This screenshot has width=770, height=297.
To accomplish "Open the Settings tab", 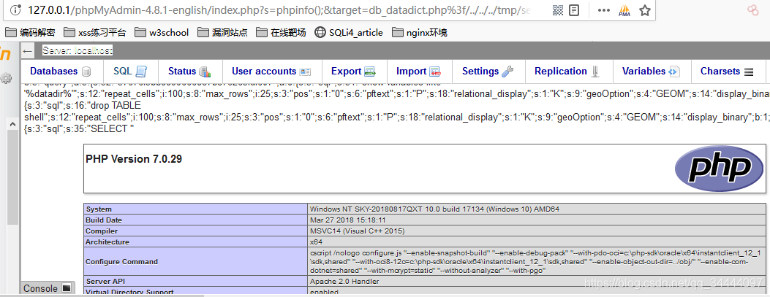I will point(488,72).
